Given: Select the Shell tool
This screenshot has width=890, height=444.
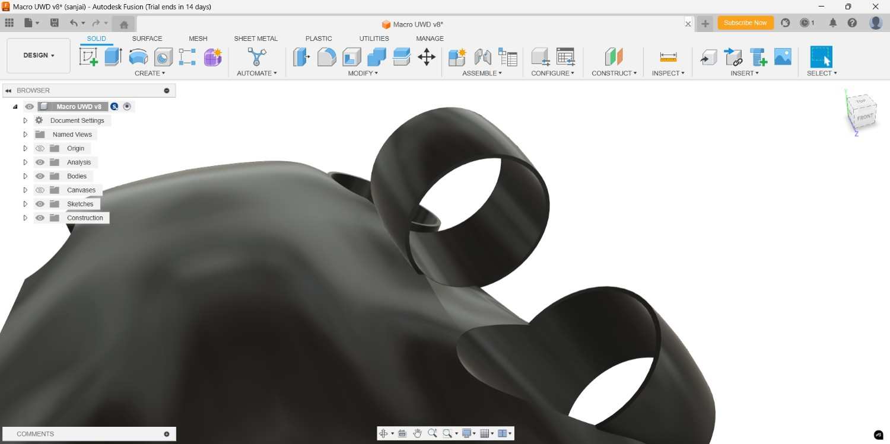Looking at the screenshot, I should (x=352, y=57).
